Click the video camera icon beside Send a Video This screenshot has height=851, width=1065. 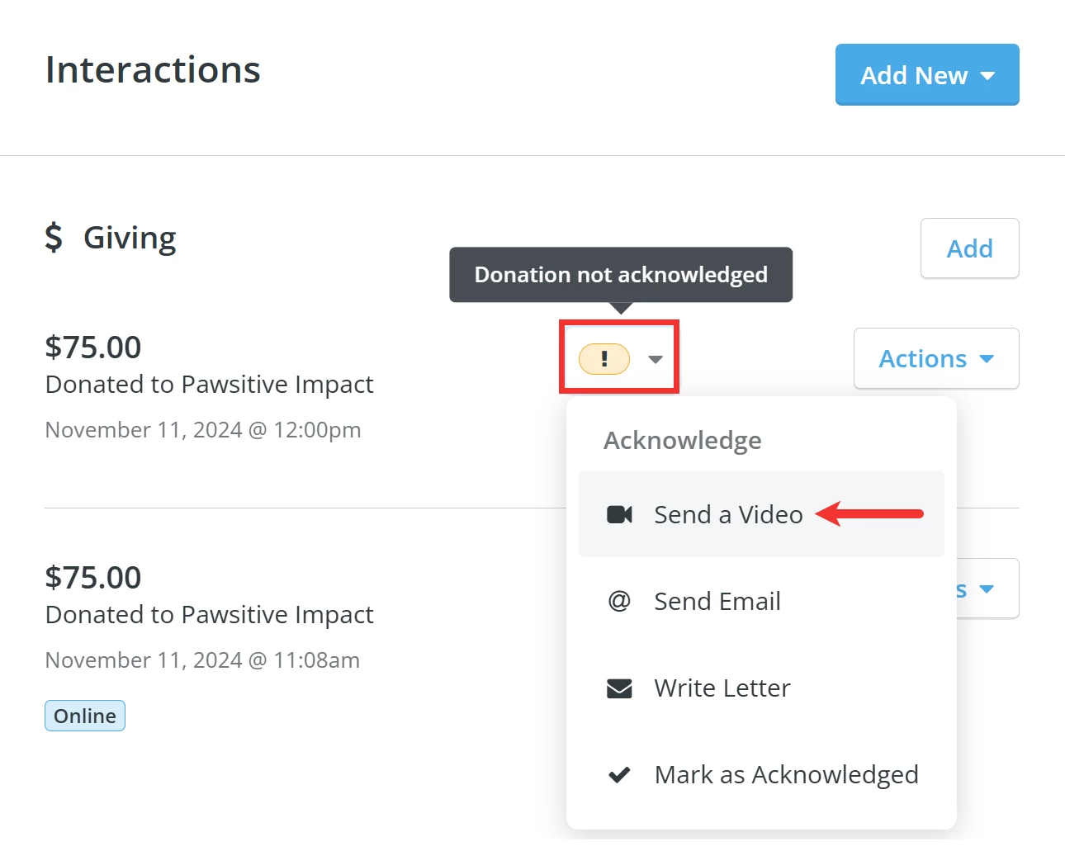(x=619, y=514)
